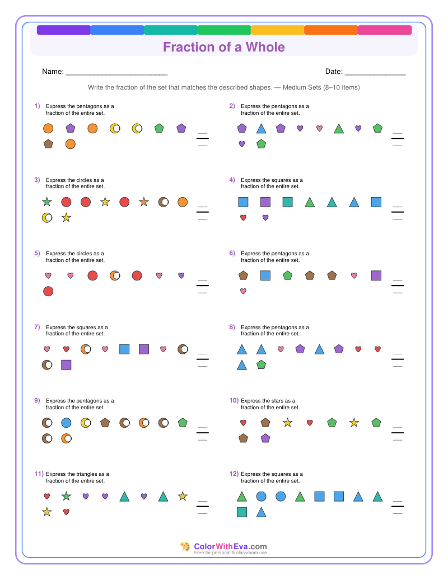Click the ColorWithEva palette logo icon
The image size is (448, 580).
tap(185, 547)
